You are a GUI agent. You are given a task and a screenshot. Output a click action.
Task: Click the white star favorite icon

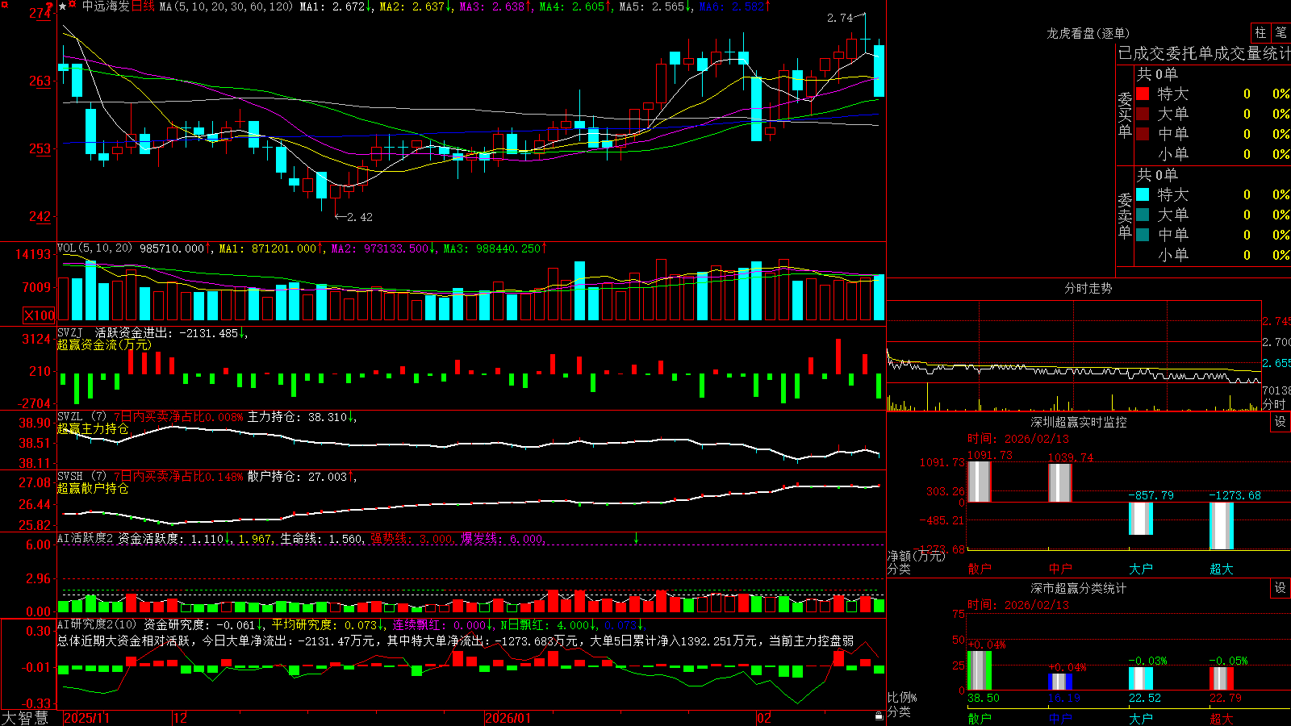[x=63, y=6]
